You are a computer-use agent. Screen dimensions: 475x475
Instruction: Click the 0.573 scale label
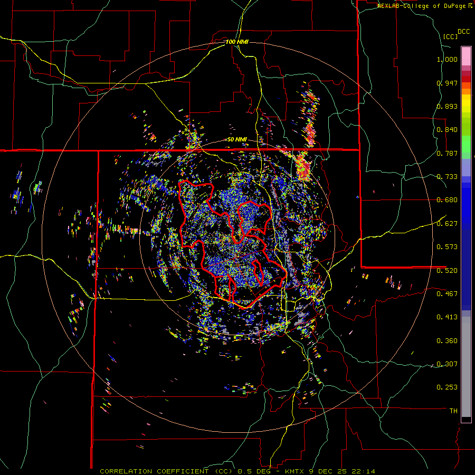[x=447, y=247]
